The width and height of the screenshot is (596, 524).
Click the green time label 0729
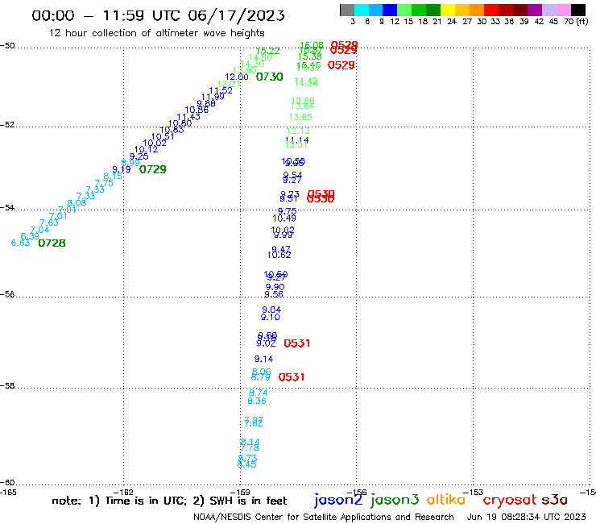[x=153, y=169]
